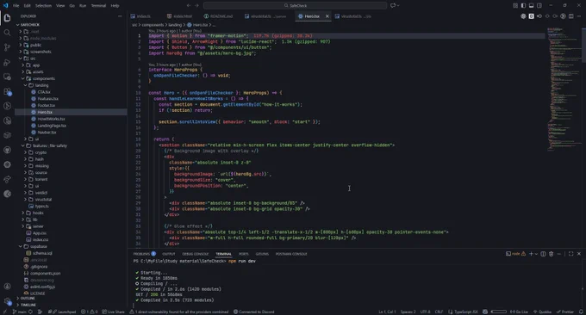Image resolution: width=586 pixels, height=315 pixels.
Task: Click the SafeCheck command center search box
Action: (x=296, y=6)
